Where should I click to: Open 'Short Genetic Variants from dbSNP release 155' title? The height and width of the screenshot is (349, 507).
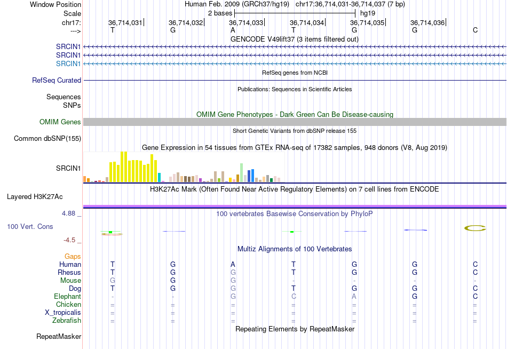point(295,131)
